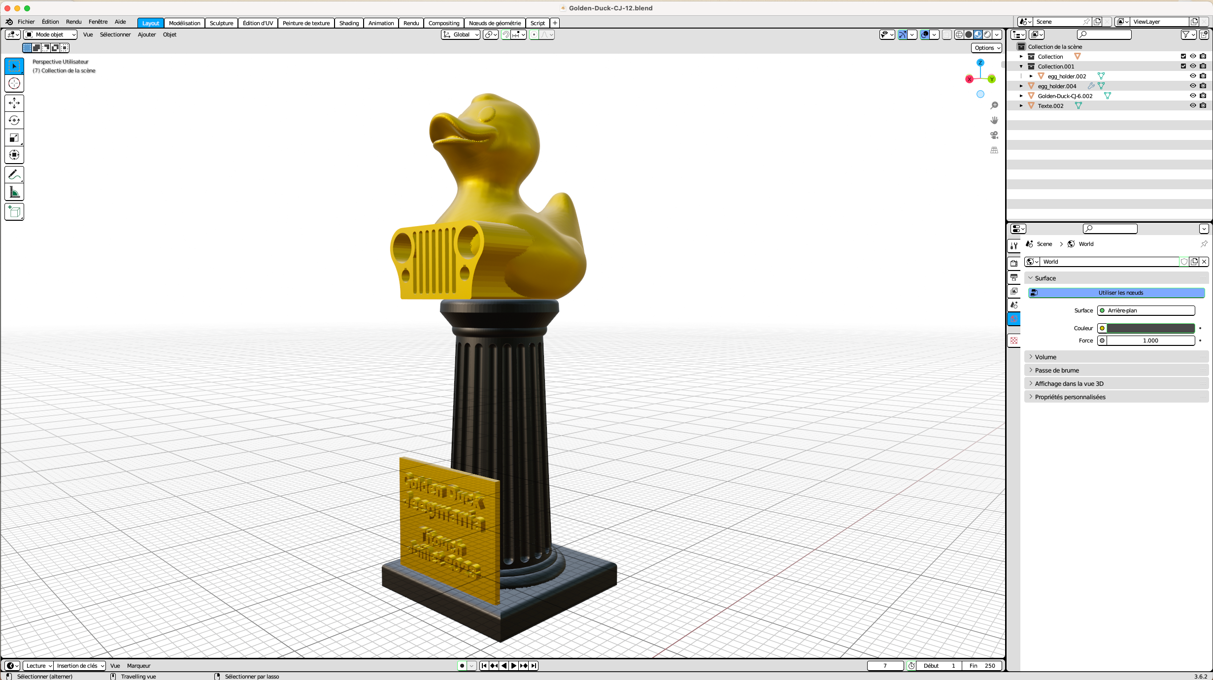Open the Render properties tab
The height and width of the screenshot is (680, 1213).
[x=1014, y=263]
